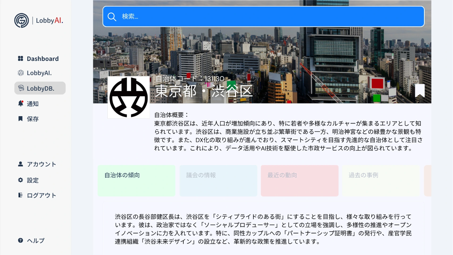
Task: Switch to the 議会の情報 tab card
Action: (x=218, y=181)
